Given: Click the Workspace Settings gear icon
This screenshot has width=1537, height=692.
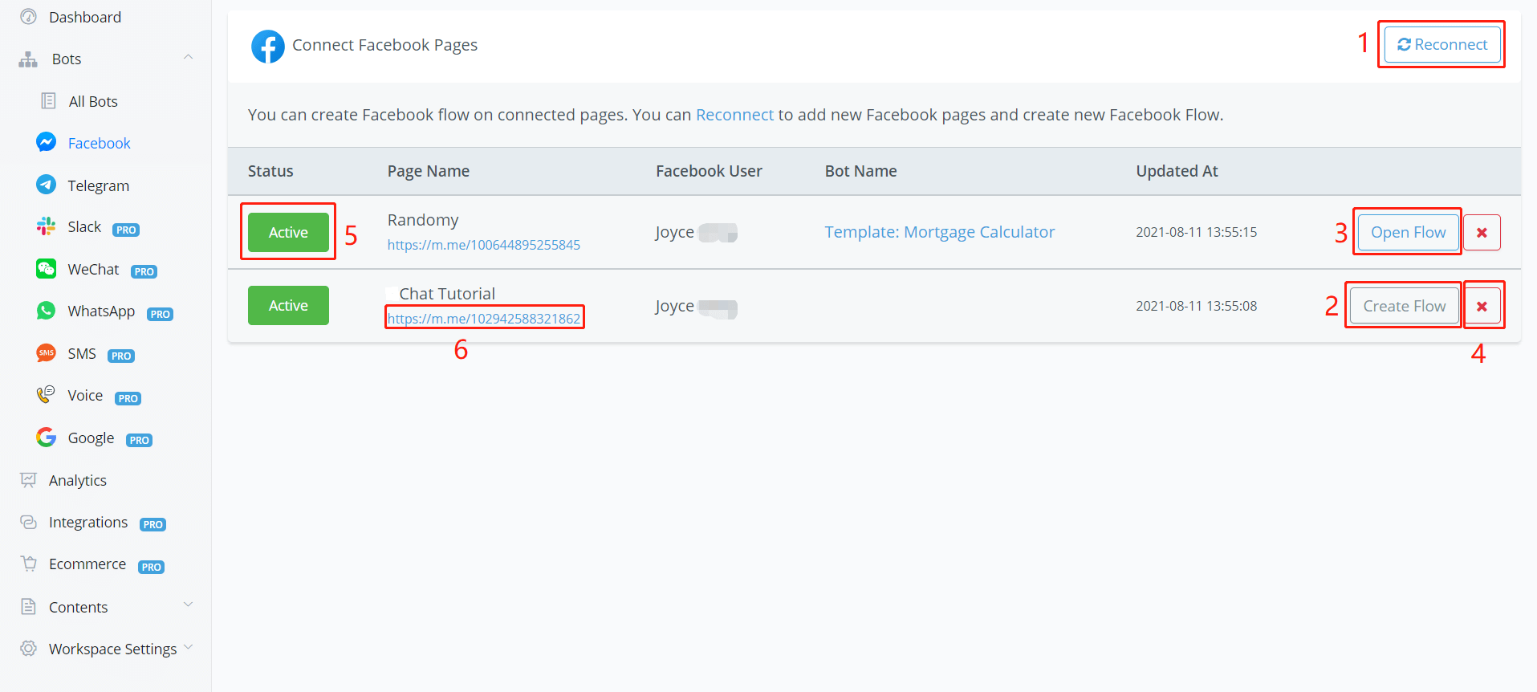Looking at the screenshot, I should pyautogui.click(x=29, y=648).
